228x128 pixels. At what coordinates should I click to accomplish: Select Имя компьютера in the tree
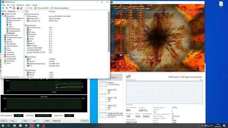(15, 21)
